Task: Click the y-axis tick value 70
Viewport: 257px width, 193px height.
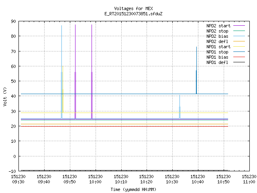Action: click(13, 51)
